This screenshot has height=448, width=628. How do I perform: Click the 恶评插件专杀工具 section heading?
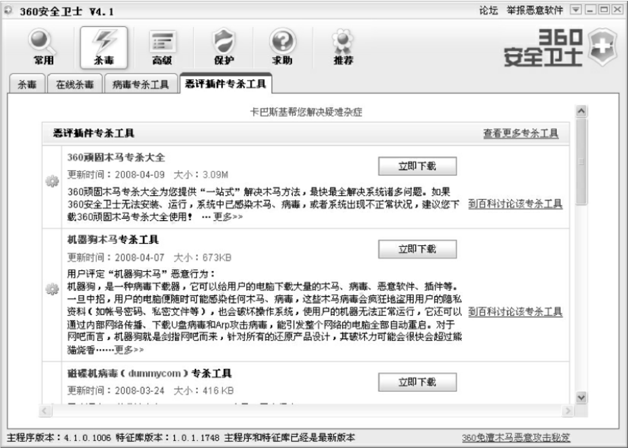point(94,133)
